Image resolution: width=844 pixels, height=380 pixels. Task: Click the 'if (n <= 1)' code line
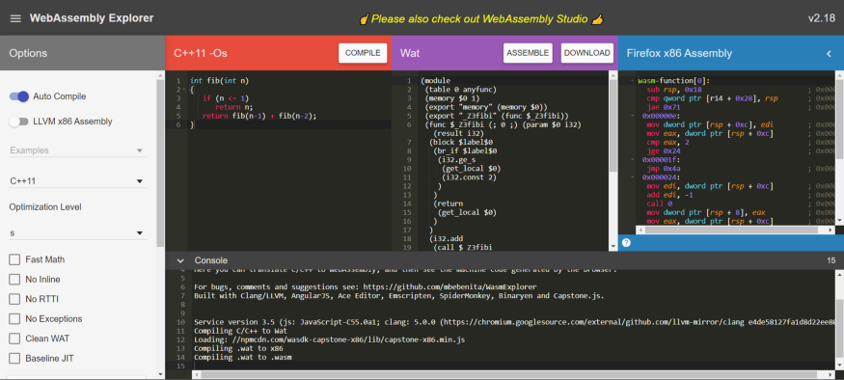point(226,98)
